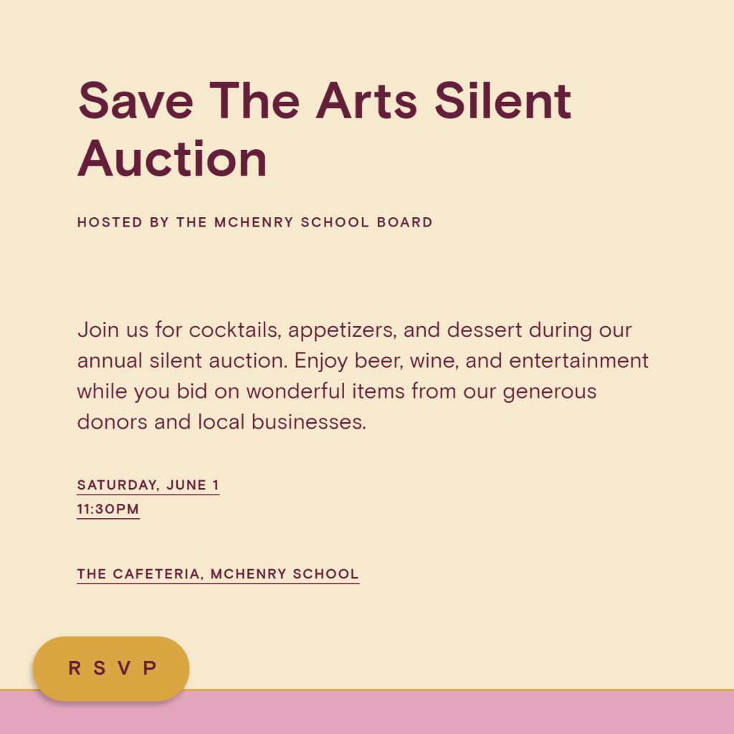Screen dimensions: 734x734
Task: Click the word 'Arts' in the heading
Action: click(x=366, y=100)
